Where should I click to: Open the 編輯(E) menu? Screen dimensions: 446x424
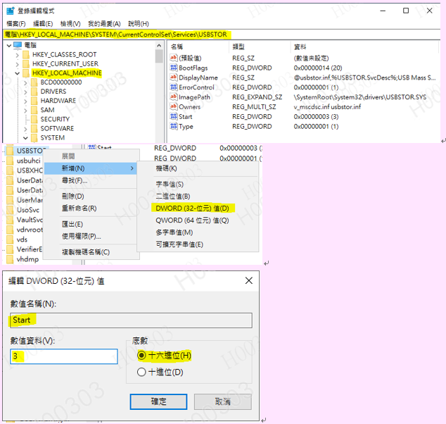tap(43, 24)
